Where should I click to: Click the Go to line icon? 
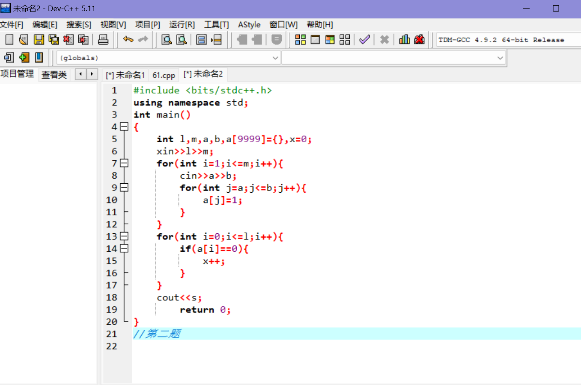(x=217, y=40)
